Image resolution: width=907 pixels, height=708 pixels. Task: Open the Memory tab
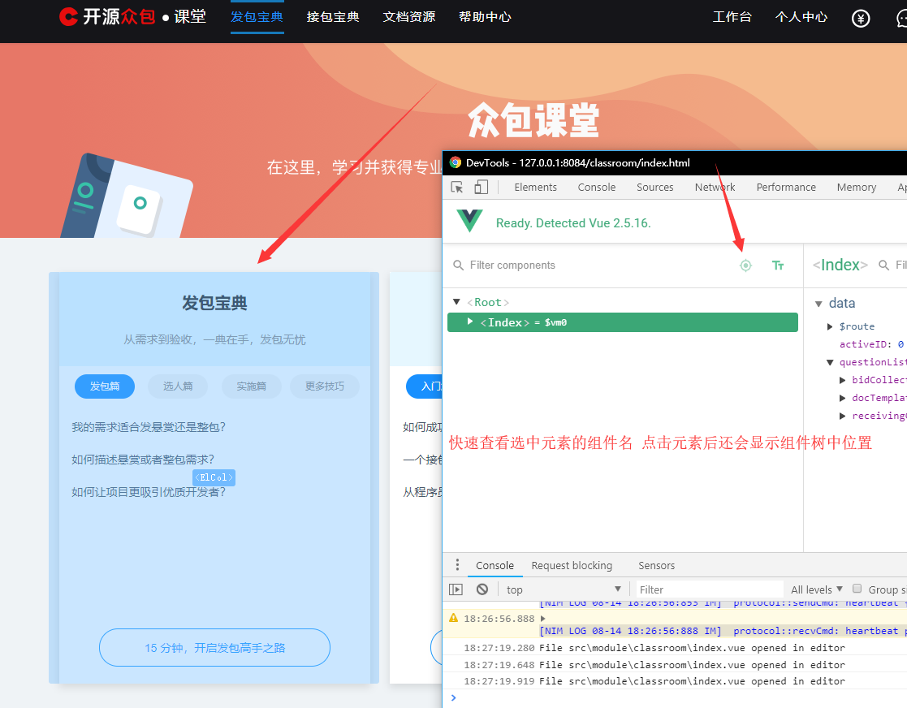[856, 187]
